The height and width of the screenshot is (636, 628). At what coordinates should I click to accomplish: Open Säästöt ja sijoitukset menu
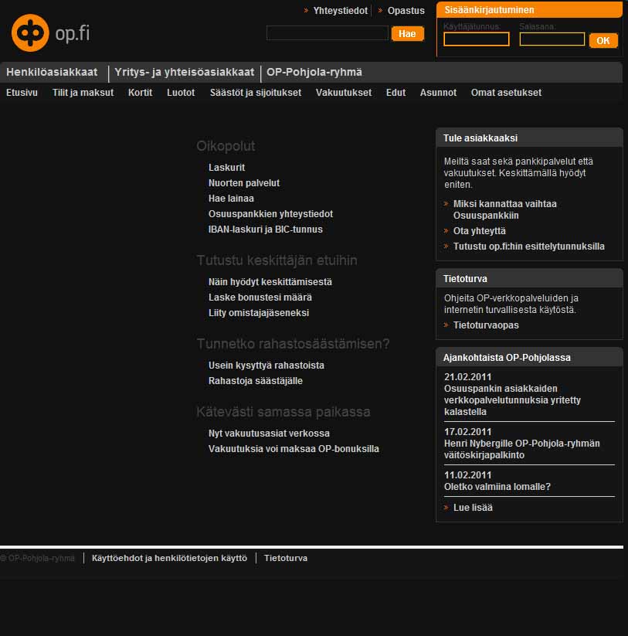(256, 93)
